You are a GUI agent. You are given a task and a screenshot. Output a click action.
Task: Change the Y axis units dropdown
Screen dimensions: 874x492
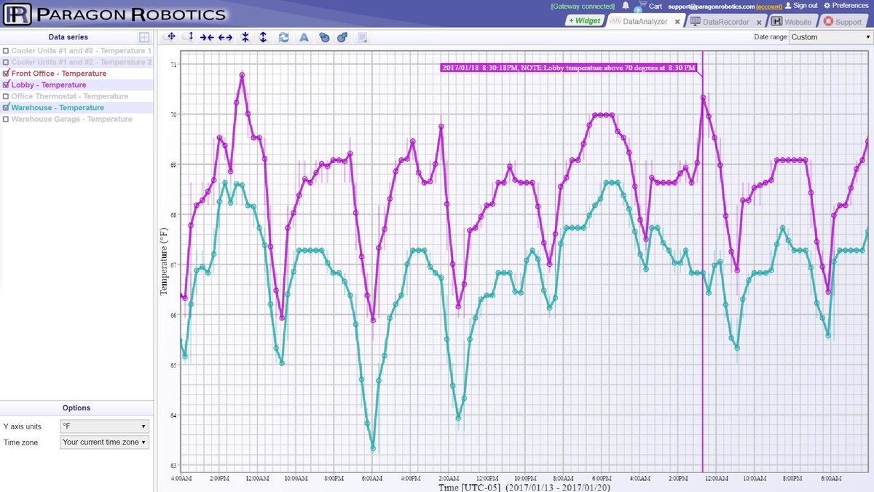tap(103, 426)
